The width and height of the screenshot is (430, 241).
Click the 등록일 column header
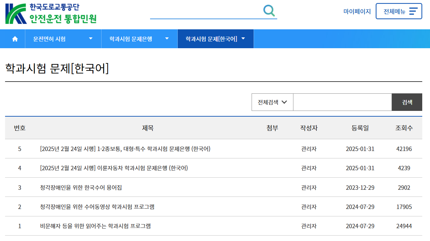click(360, 128)
